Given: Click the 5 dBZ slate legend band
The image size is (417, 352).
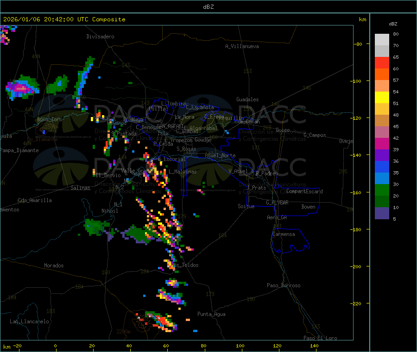Looking at the screenshot, I should 382,213.
